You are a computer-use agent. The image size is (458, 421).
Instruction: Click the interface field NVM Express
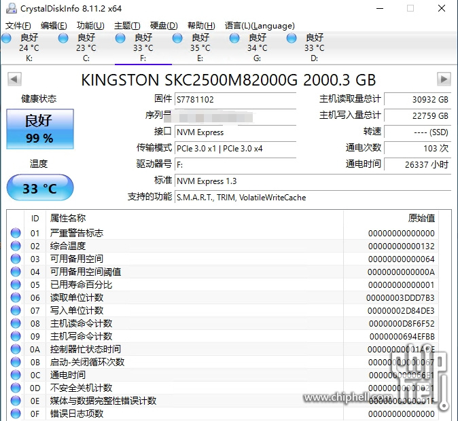point(235,132)
